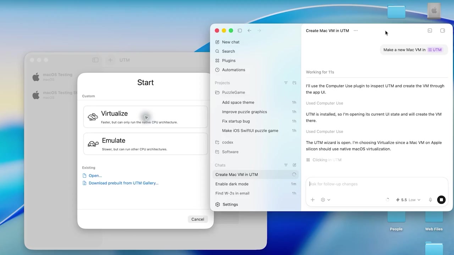Screen dimensions: 454x255
Task: Cancel the UTM Start dialog
Action: pyautogui.click(x=198, y=219)
